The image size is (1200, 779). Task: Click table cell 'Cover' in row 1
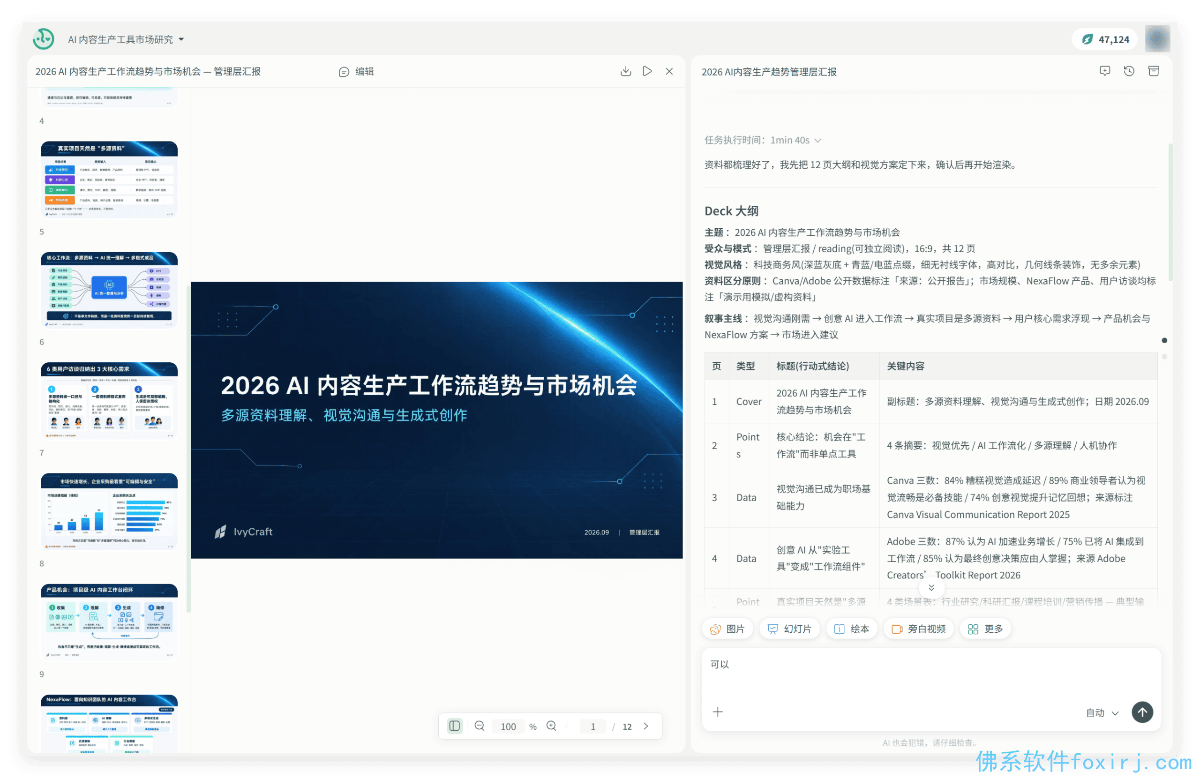[x=748, y=401]
